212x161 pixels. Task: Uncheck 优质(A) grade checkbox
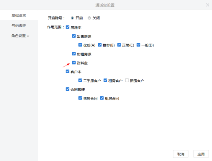(x=80, y=45)
